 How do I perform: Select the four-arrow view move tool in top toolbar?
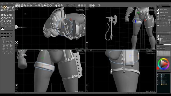59,5
